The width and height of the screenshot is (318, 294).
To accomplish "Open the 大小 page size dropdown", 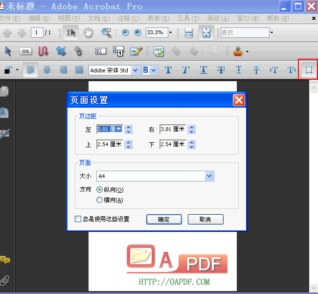I will 209,176.
